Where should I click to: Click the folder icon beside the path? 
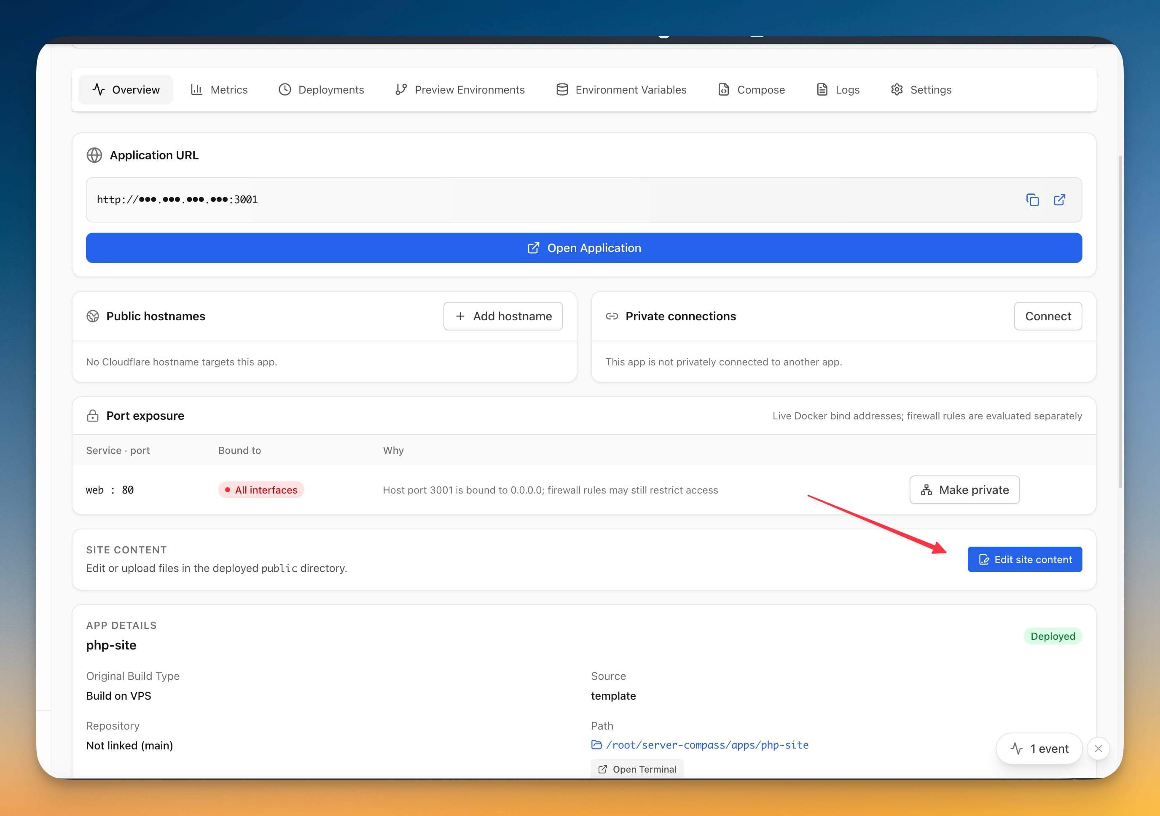tap(597, 745)
